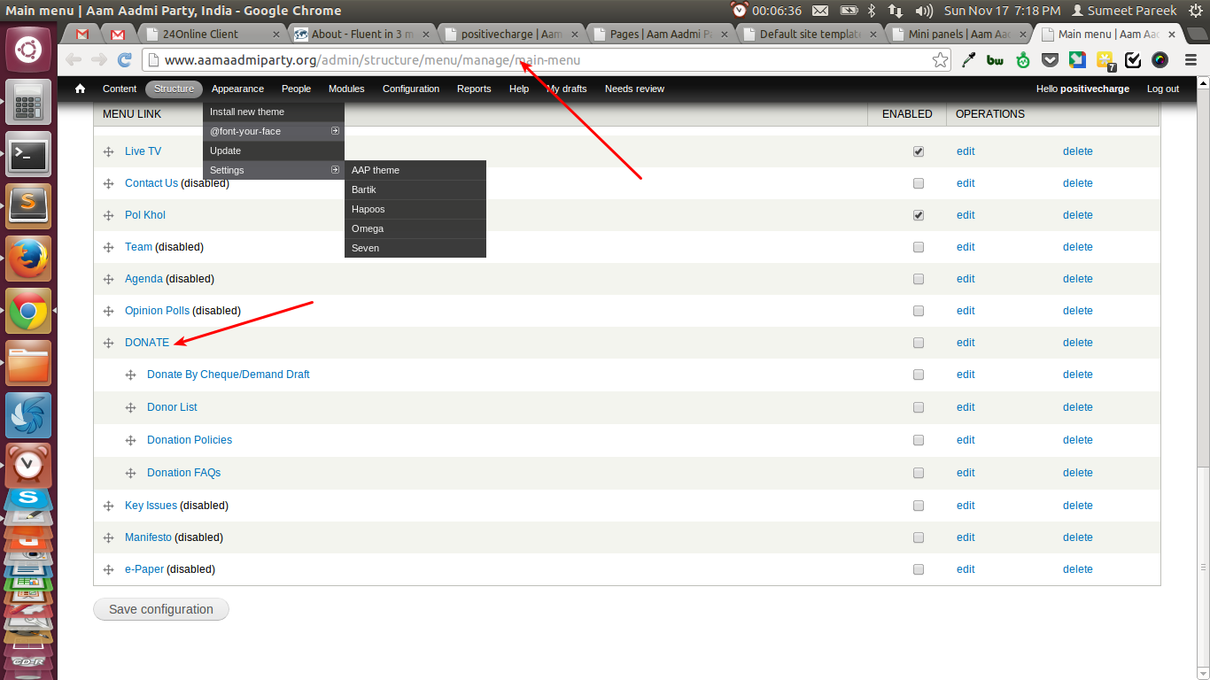
Task: Launch Calculator from the dock
Action: 28,102
